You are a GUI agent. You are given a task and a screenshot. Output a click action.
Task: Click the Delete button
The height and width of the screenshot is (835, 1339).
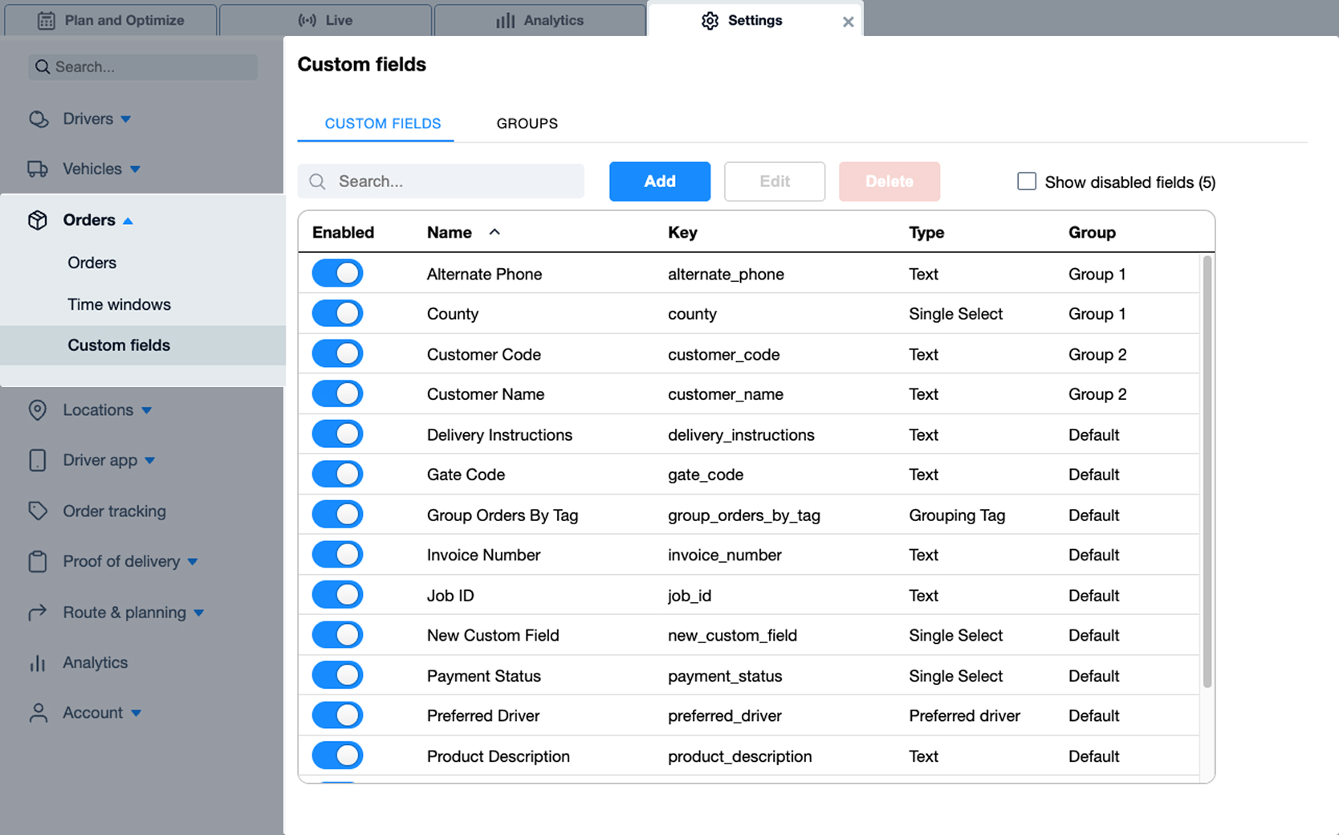[x=889, y=181]
